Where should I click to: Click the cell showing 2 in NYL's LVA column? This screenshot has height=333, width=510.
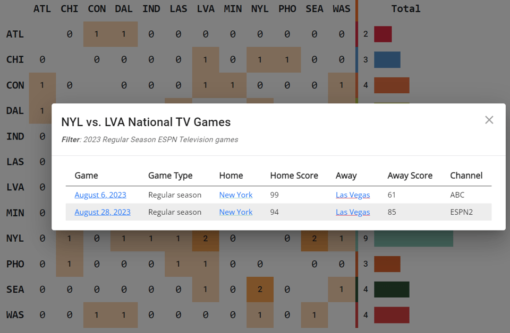pos(206,238)
